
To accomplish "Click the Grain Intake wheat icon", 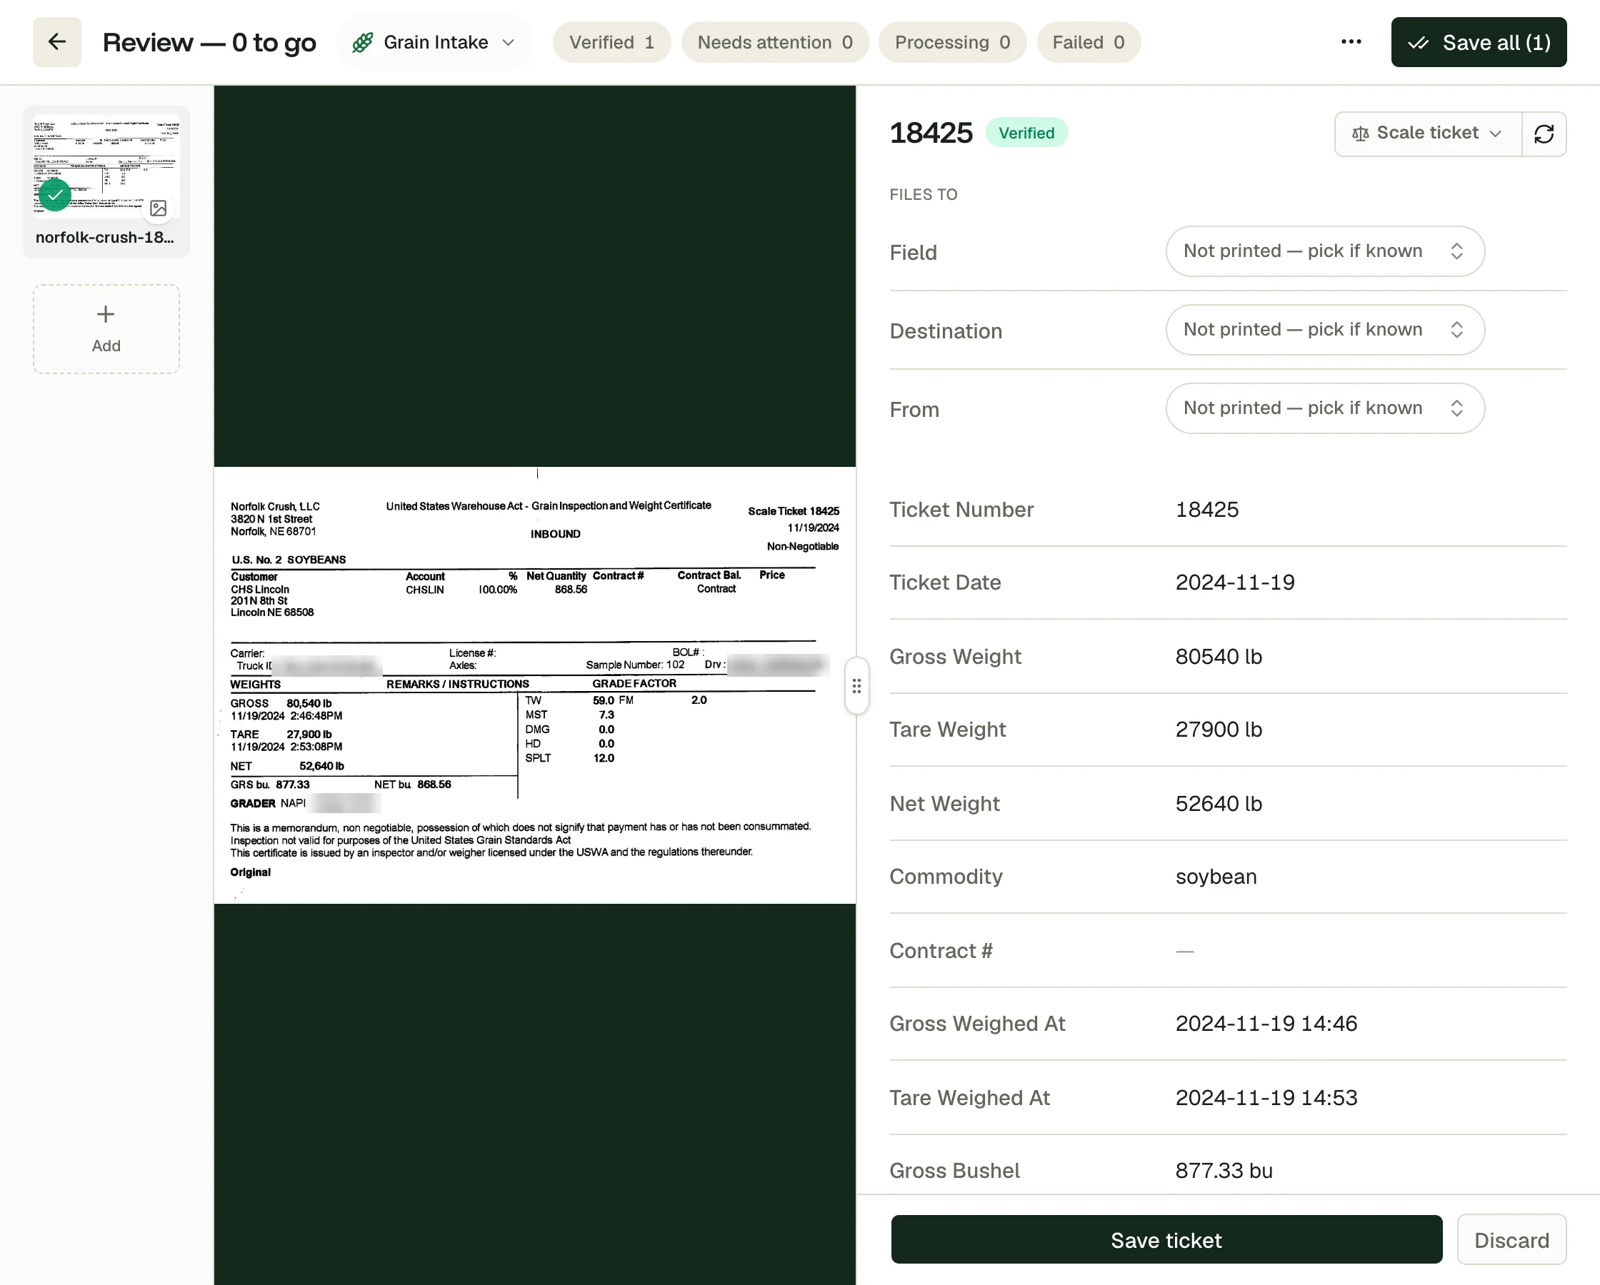I will pyautogui.click(x=362, y=42).
